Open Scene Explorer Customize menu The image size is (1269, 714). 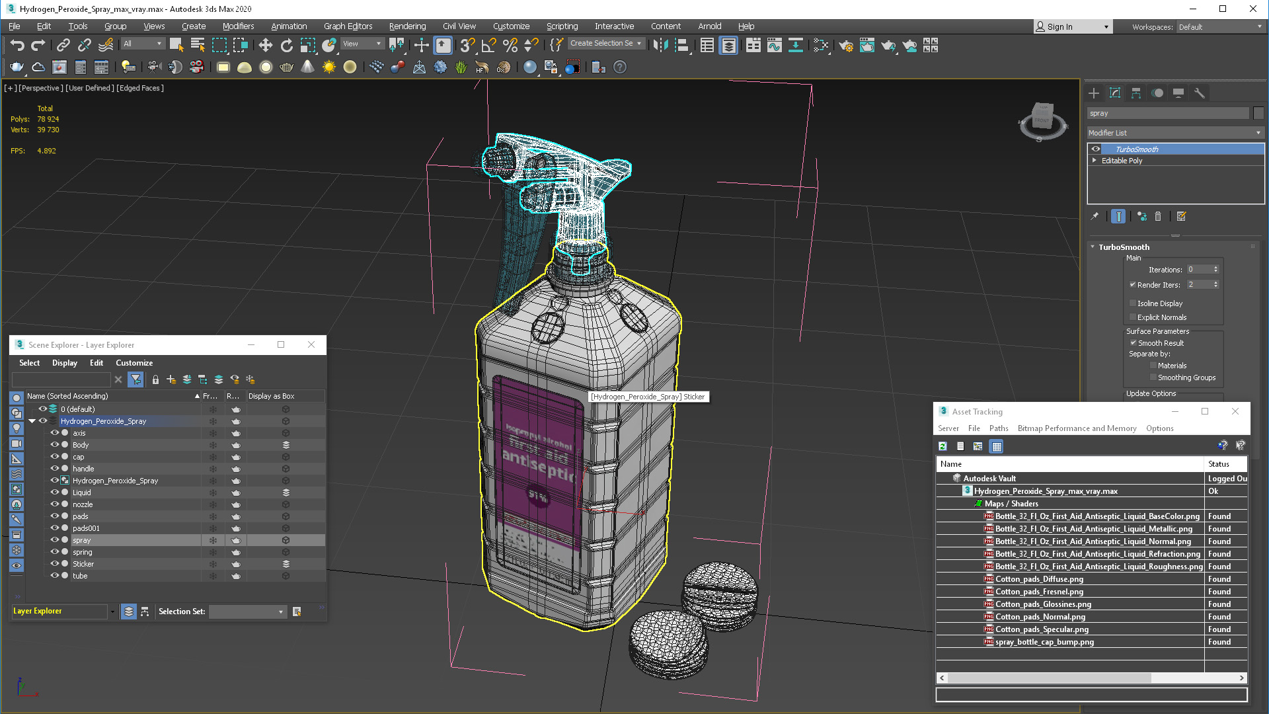click(x=134, y=363)
